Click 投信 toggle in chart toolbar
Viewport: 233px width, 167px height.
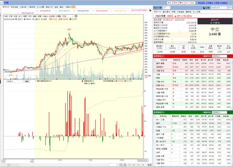[15, 16]
